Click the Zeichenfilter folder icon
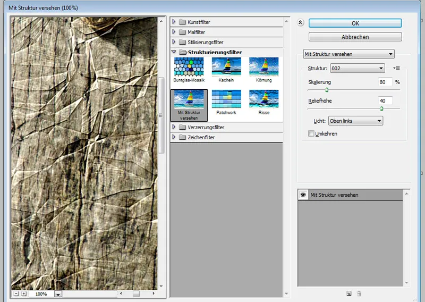The height and width of the screenshot is (302, 425). click(x=182, y=137)
